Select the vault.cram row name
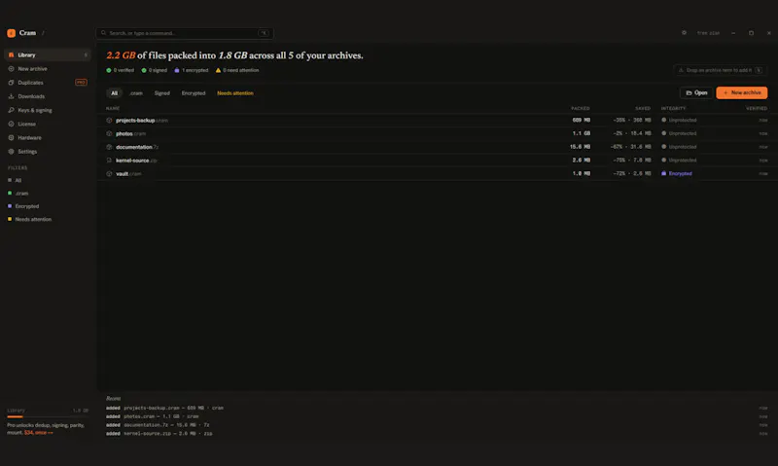The image size is (778, 466). tap(128, 174)
